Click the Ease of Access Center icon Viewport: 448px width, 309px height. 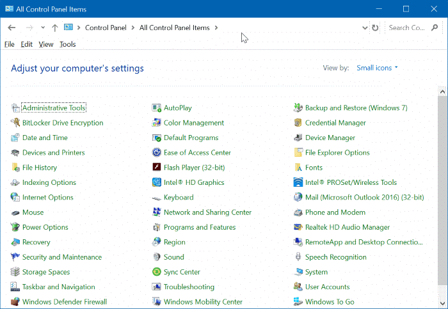tap(157, 152)
